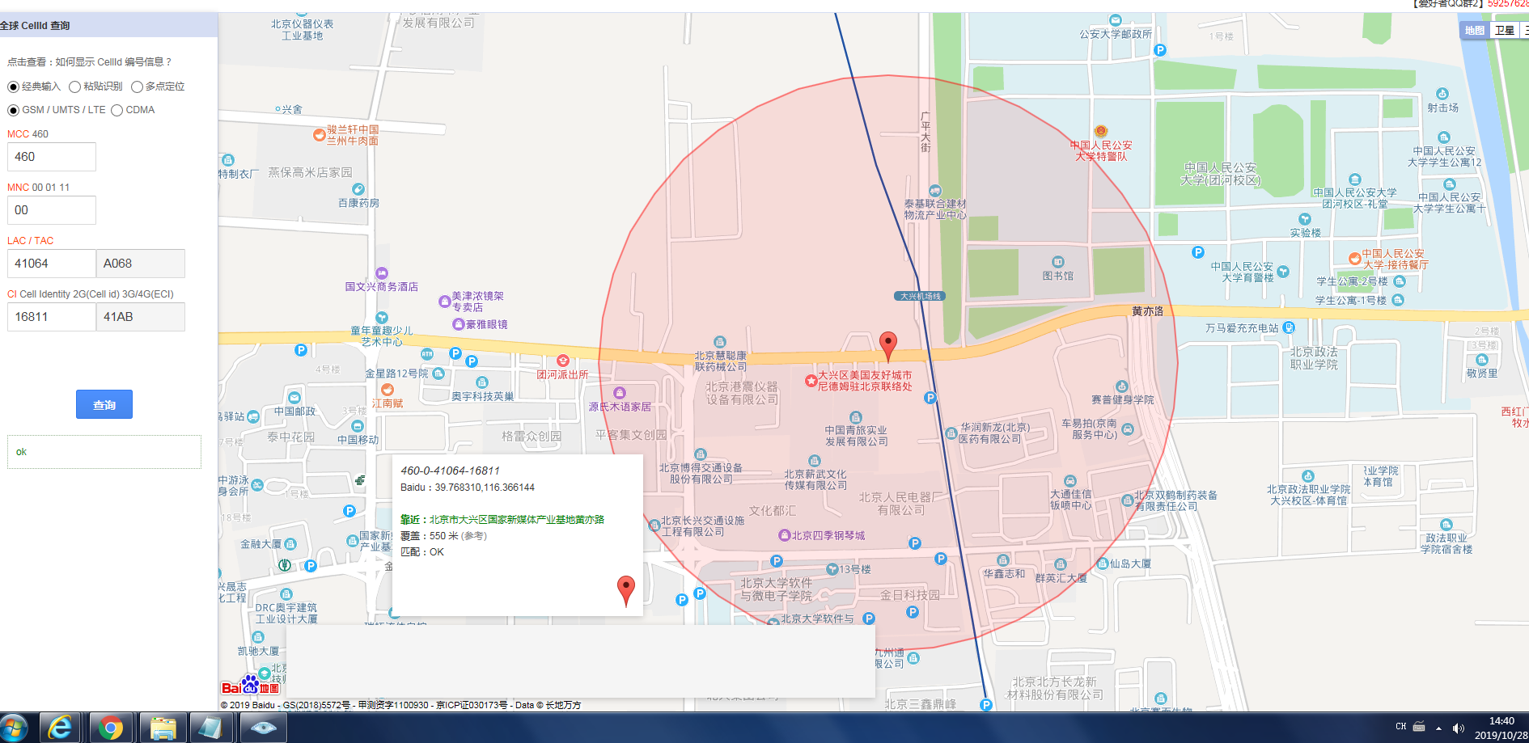Image resolution: width=1529 pixels, height=743 pixels.
Task: Click the 大兴机场线 subway line label
Action: [921, 296]
